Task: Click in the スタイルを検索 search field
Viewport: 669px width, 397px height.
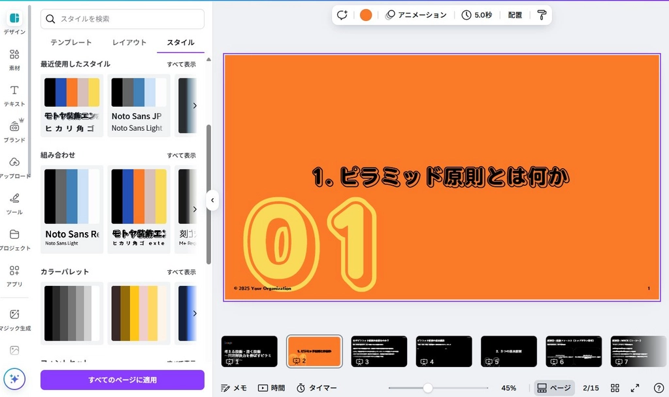Action: 122,19
